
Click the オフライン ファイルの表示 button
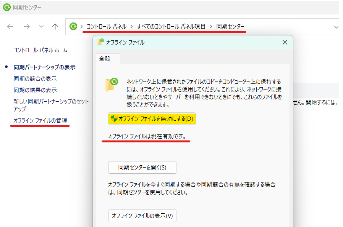tap(142, 216)
